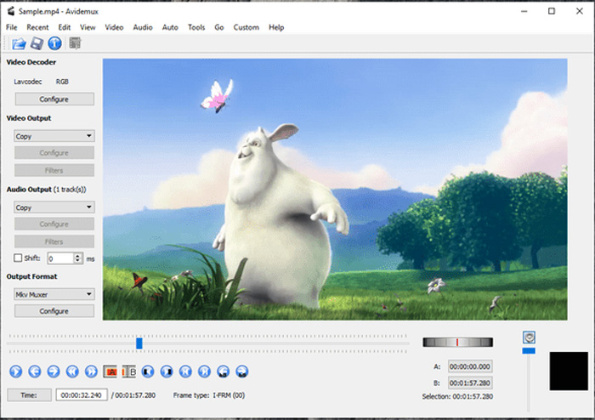This screenshot has height=420, width=595.
Task: Jump to next keyframe, double right arrow
Action: pos(91,371)
